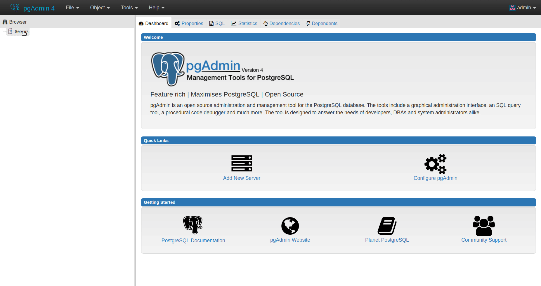Click the pgAdmin 4 brand text
This screenshot has height=286, width=541.
coord(39,8)
